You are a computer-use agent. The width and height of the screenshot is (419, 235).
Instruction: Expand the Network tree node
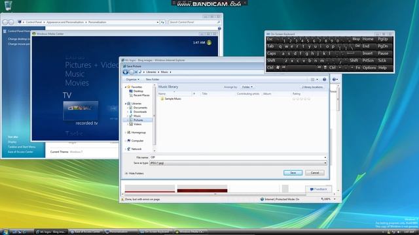coord(126,149)
